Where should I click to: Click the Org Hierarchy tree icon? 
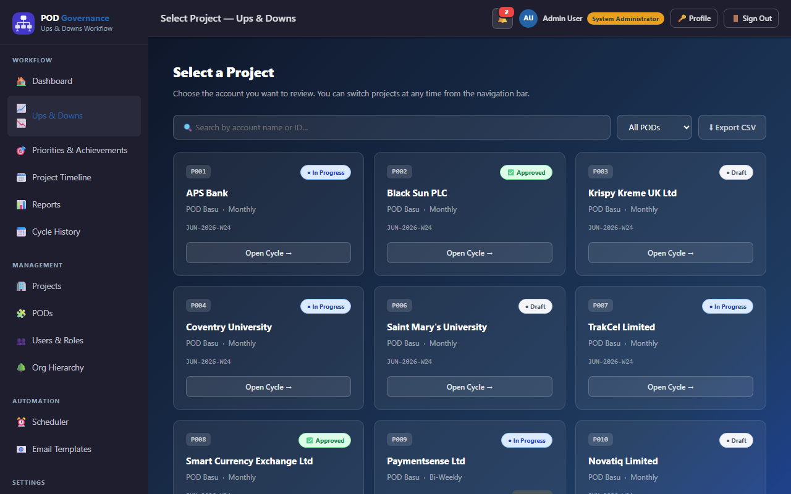click(21, 367)
